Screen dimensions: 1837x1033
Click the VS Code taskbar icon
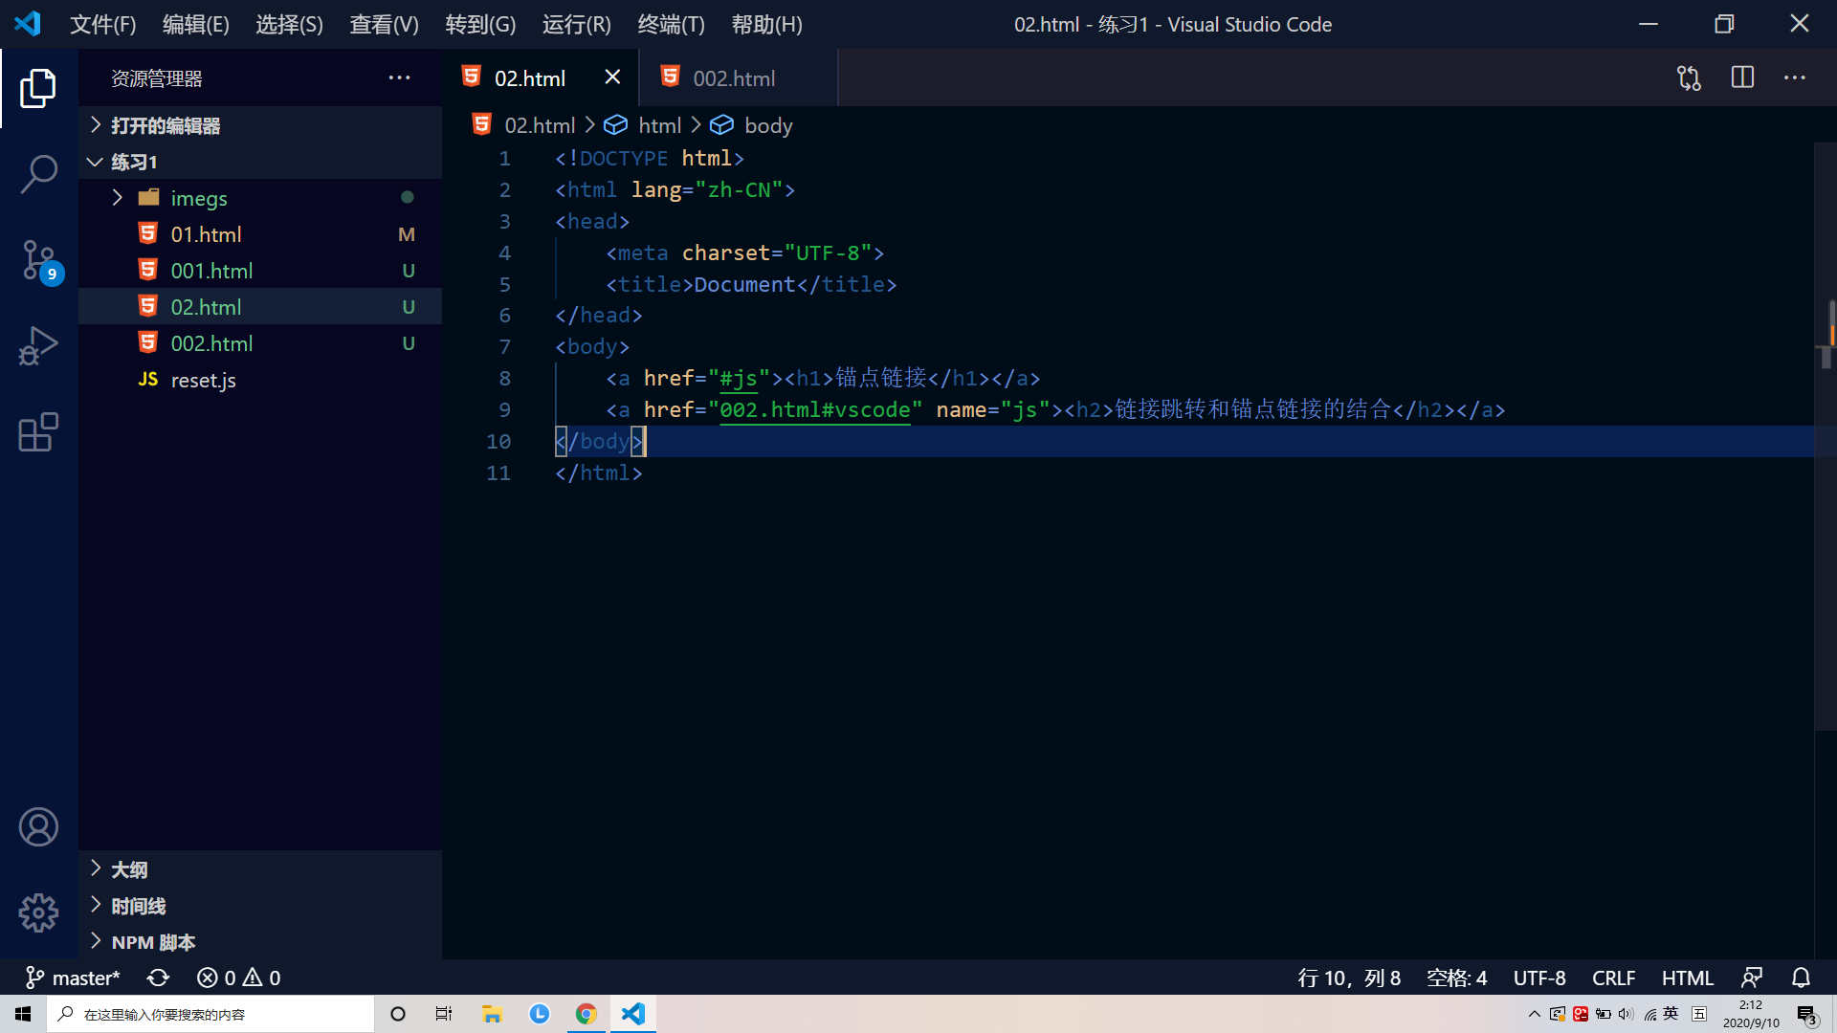tap(633, 1014)
